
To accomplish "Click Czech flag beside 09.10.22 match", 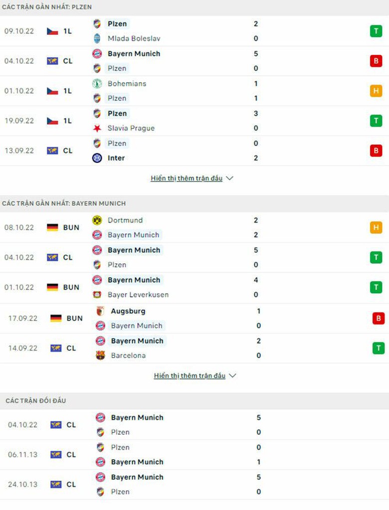I will [52, 31].
